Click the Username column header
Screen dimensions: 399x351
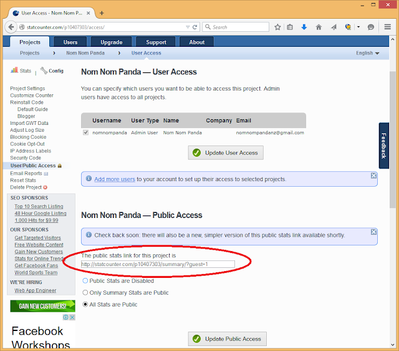107,121
